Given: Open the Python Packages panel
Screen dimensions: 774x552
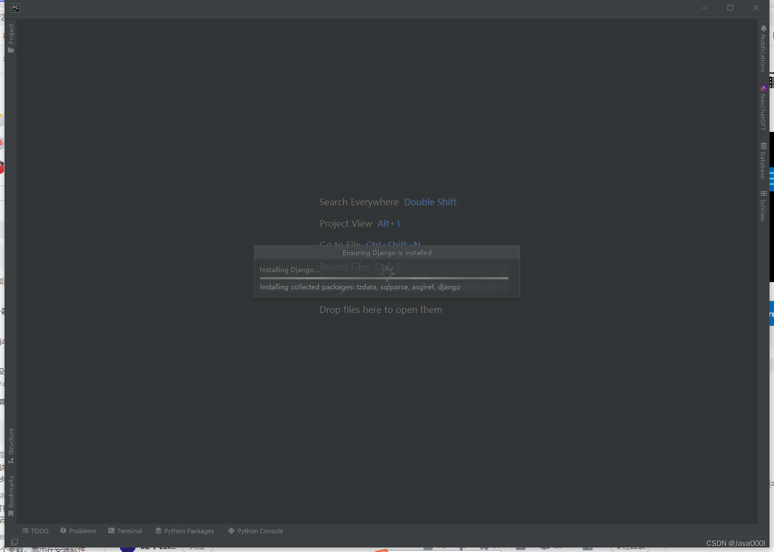Looking at the screenshot, I should tap(184, 531).
